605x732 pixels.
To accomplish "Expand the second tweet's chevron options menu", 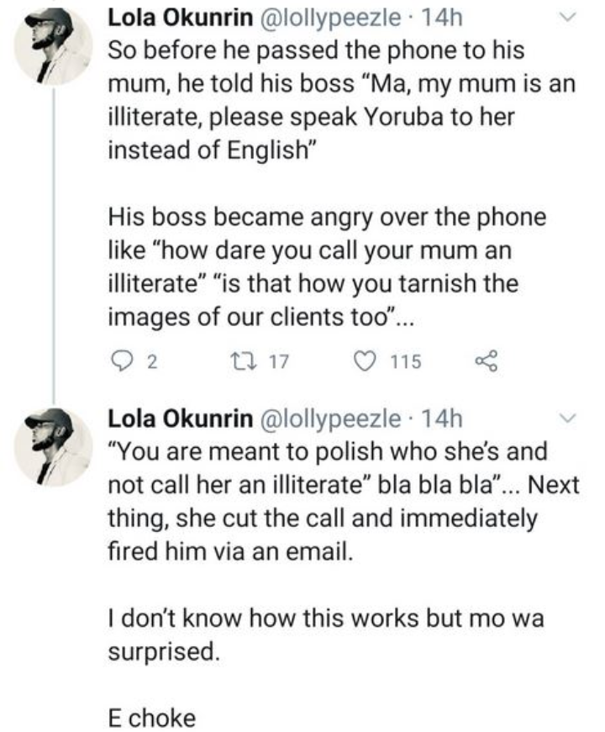I will [569, 418].
